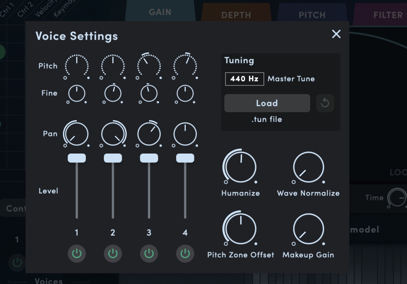Toggle voice 1 power button
The image size is (407, 284).
coord(77,254)
